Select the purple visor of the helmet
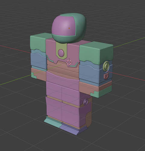Screen dimensions: 145x151 click(64, 26)
